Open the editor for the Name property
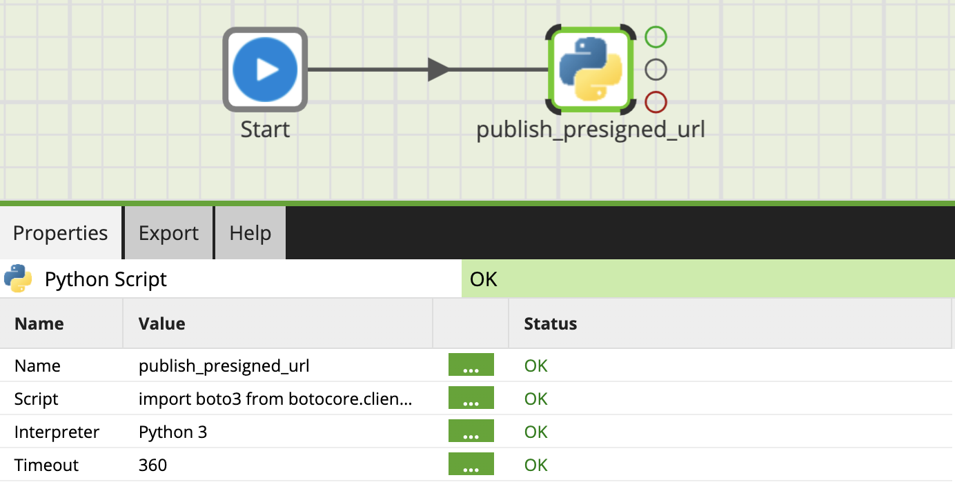955x491 pixels. pos(471,365)
